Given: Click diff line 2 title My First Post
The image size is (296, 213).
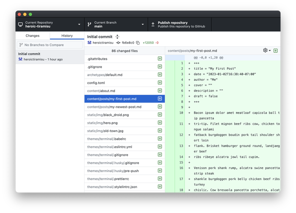Looking at the screenshot, I should [x=215, y=68].
